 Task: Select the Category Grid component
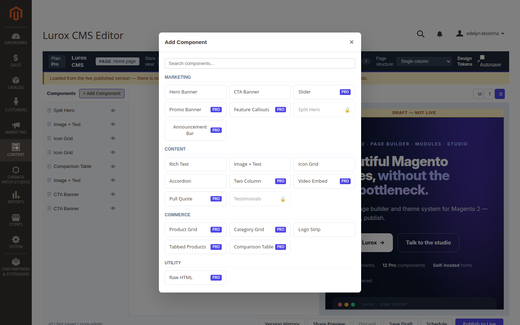pos(260,230)
